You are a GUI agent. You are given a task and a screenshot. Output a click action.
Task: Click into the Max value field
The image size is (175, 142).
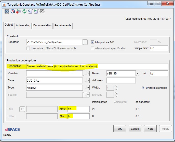(x=78, y=109)
